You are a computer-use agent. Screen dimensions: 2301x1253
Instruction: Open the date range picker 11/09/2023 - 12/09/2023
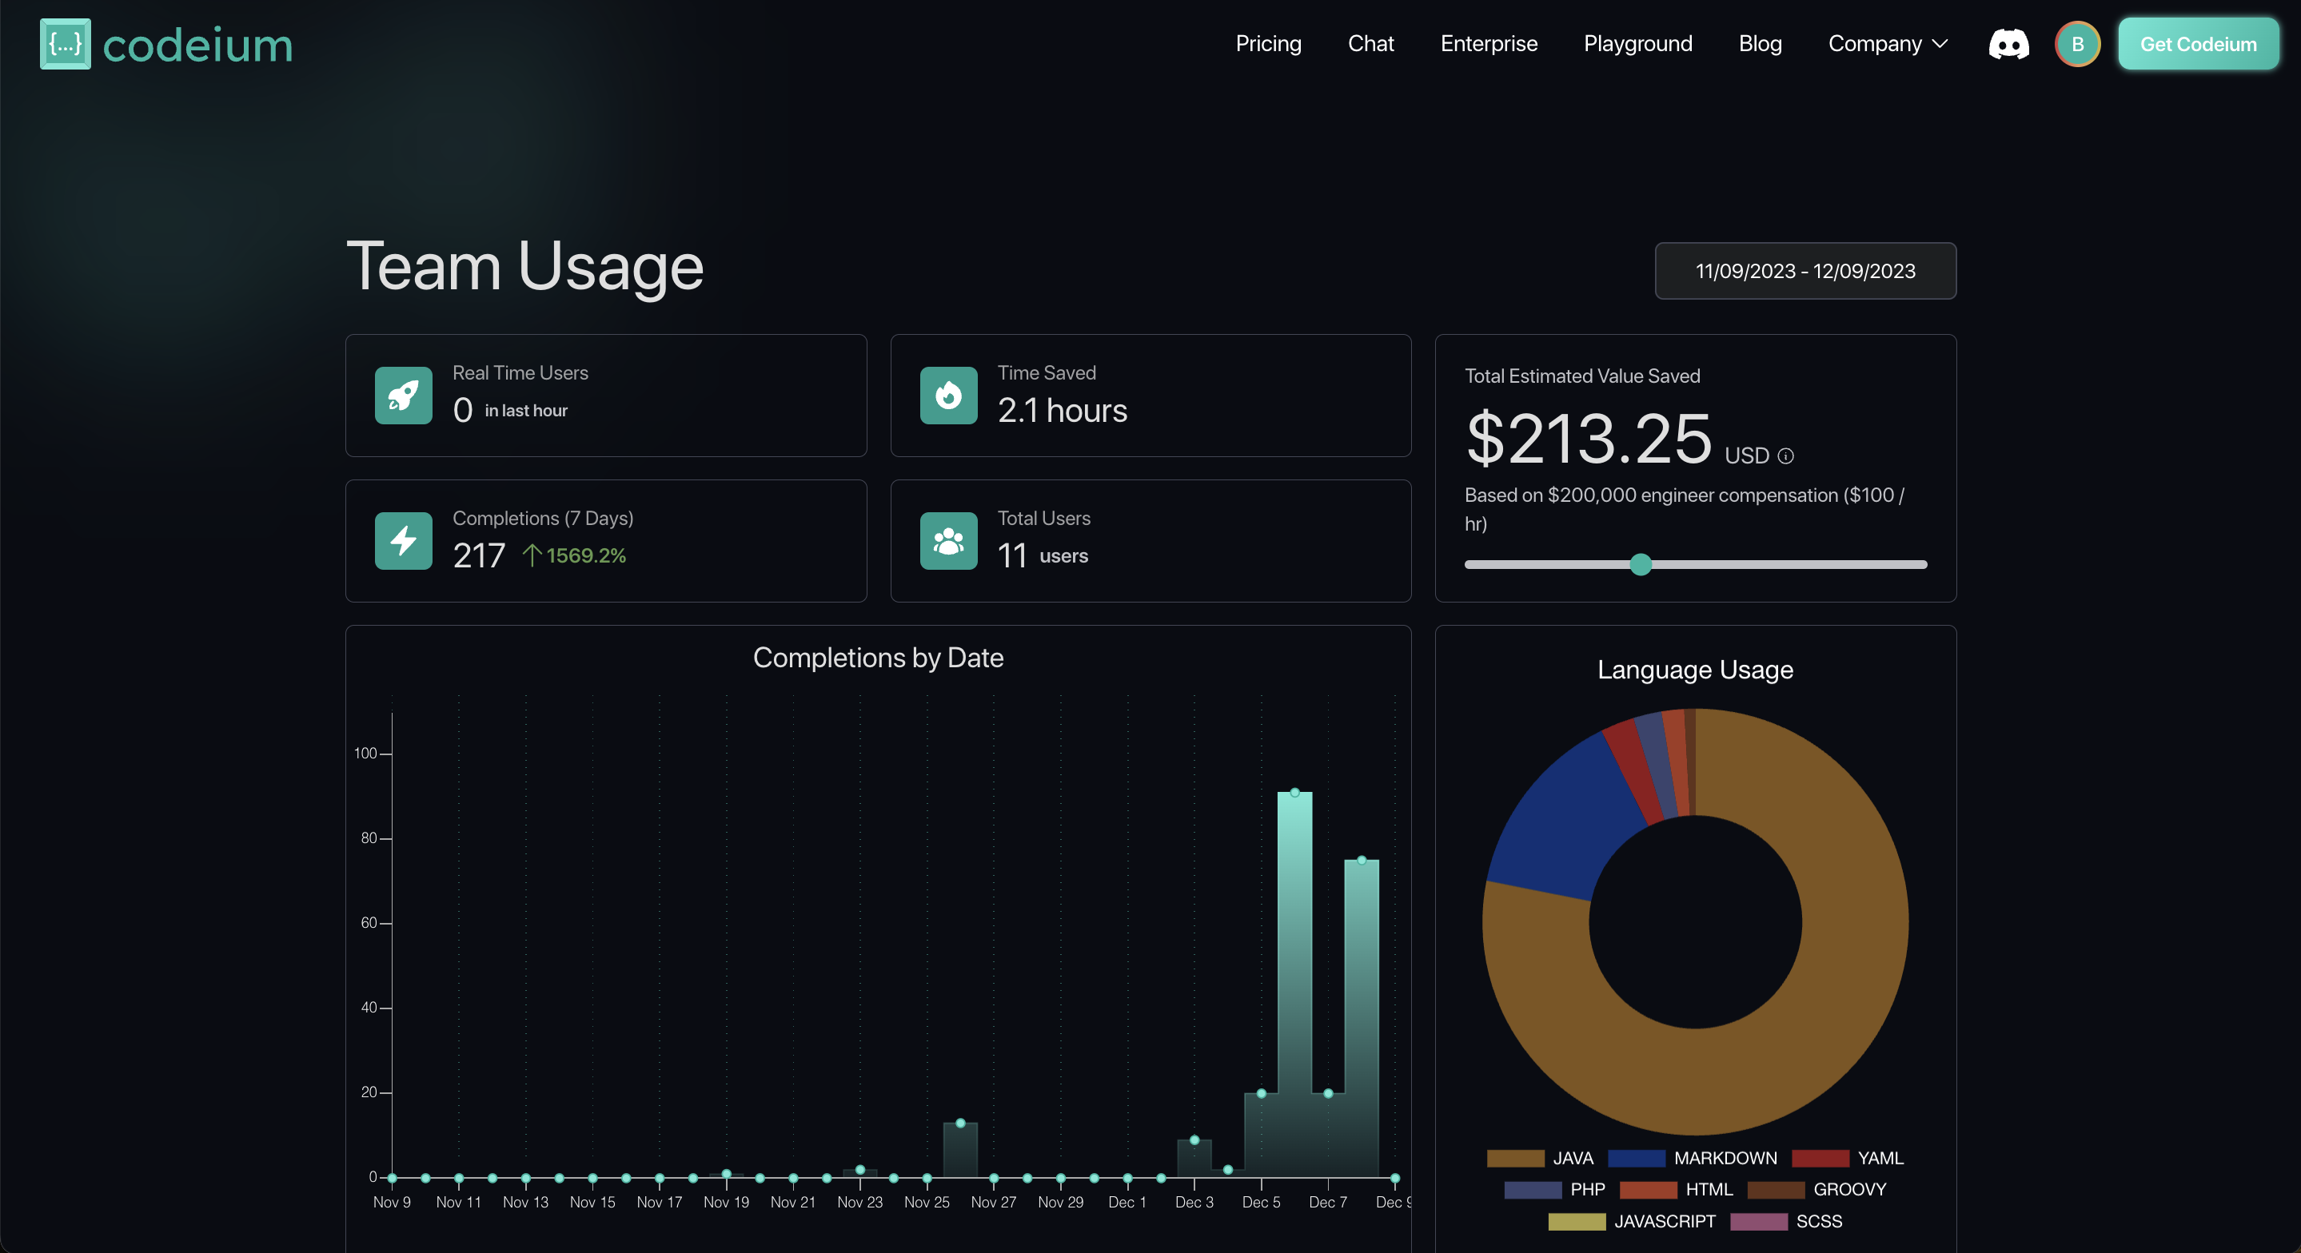coord(1805,271)
